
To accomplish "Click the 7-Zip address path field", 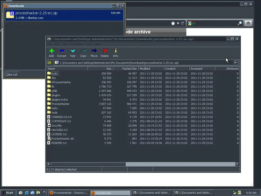I will point(144,63).
